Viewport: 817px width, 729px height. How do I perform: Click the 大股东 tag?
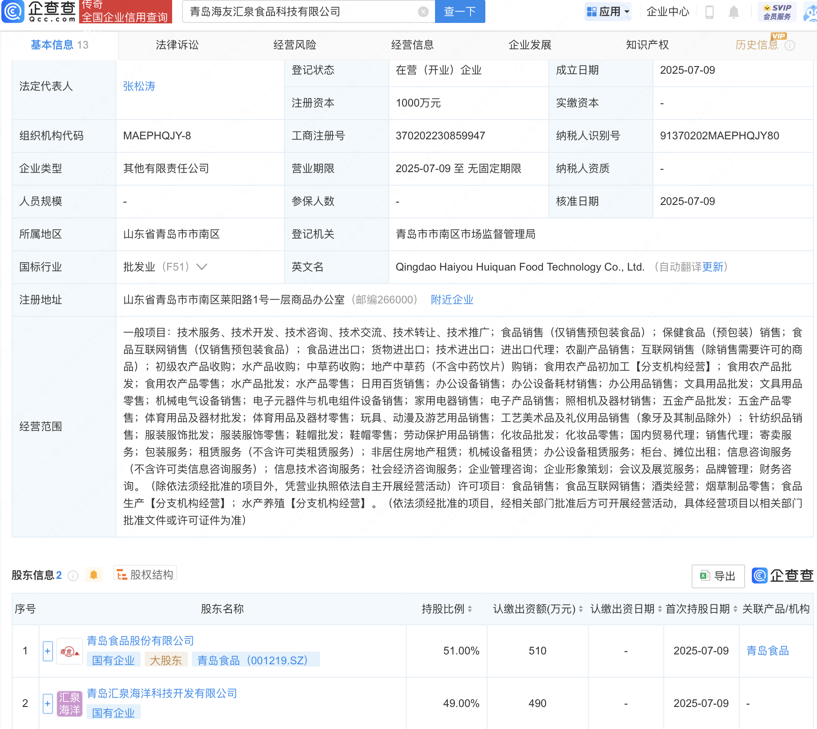(165, 660)
